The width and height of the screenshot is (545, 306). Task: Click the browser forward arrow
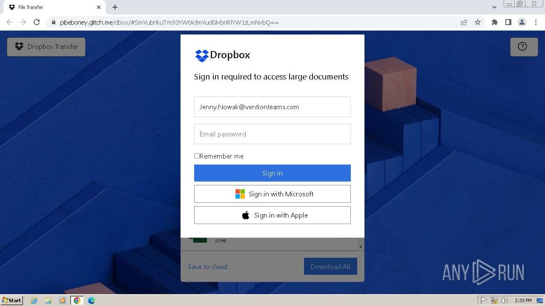[23, 22]
